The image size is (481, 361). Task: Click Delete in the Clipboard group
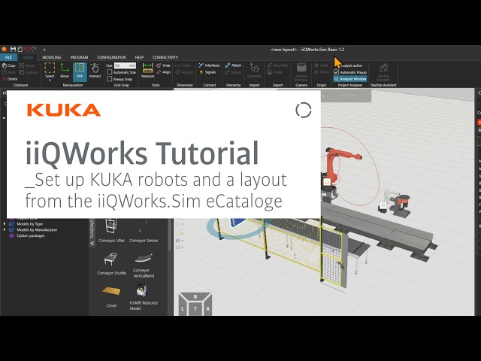(10, 79)
